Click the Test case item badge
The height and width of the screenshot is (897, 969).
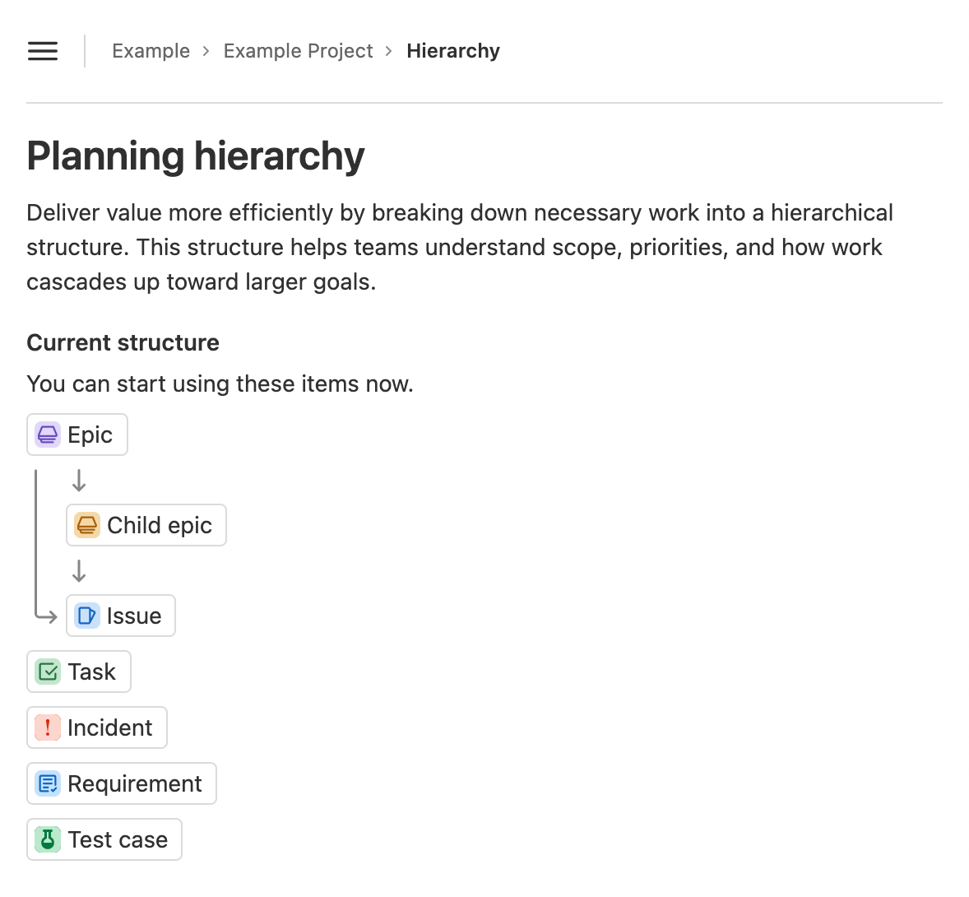(x=104, y=839)
